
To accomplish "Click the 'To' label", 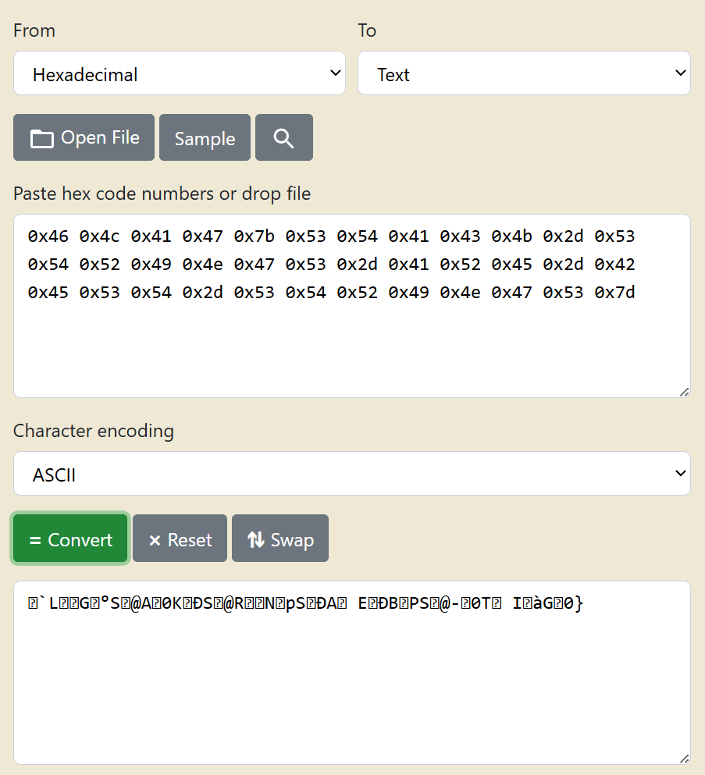I will (x=367, y=30).
